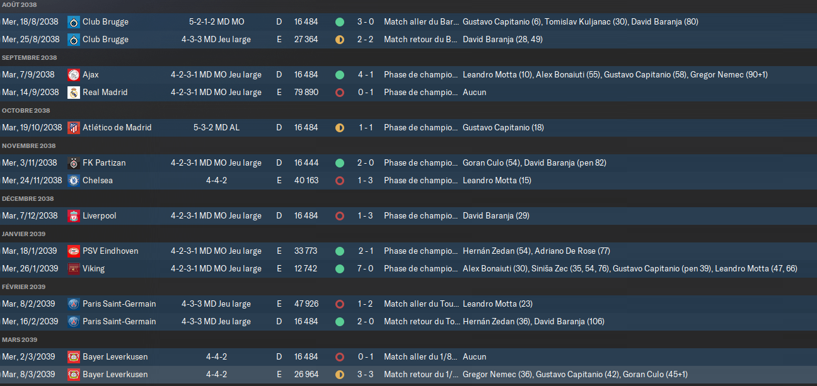Open the 3 - 3 Leverkusen score

click(x=366, y=374)
